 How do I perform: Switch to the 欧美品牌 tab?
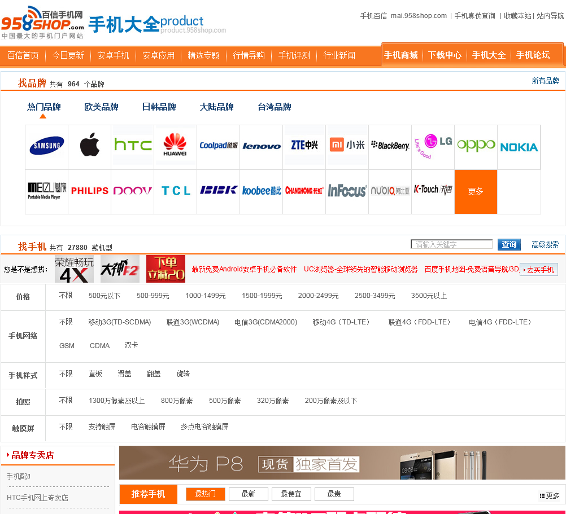[101, 107]
